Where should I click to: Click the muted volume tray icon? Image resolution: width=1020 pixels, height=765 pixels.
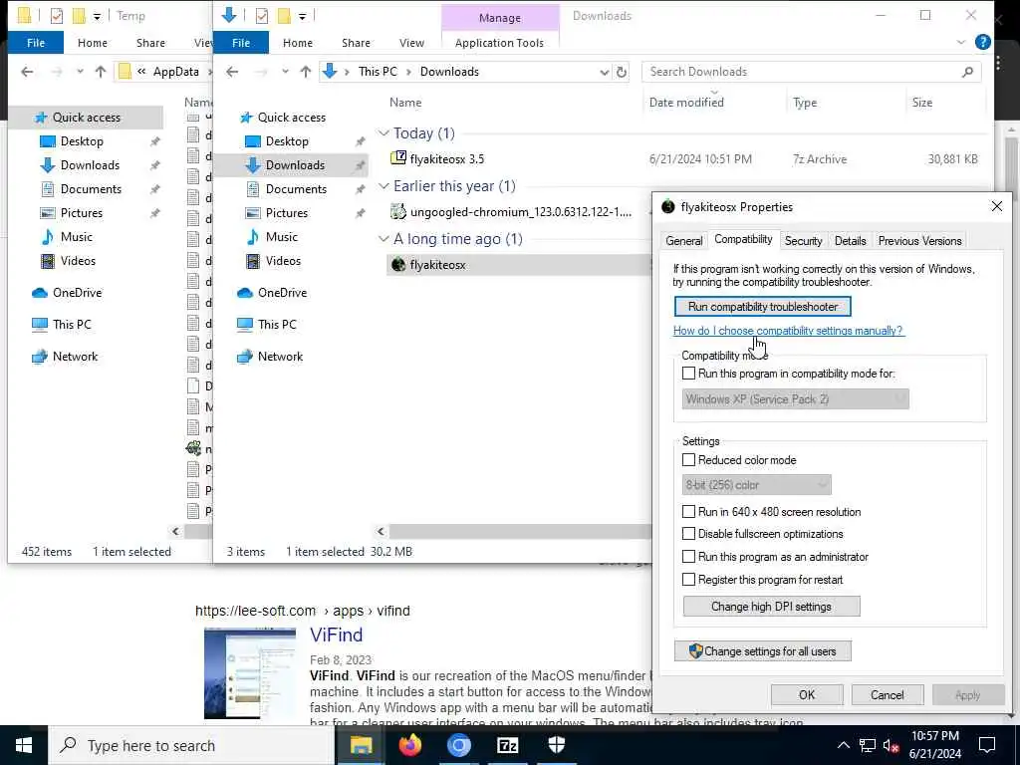(892, 746)
